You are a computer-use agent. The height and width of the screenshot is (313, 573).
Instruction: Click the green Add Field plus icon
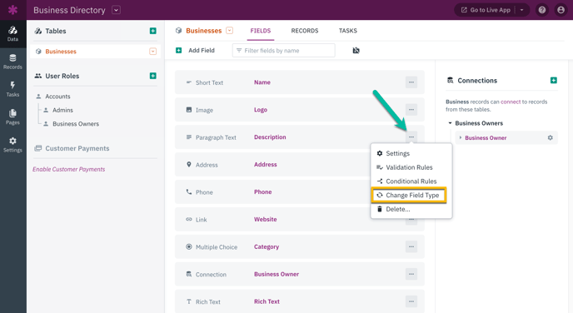tap(179, 51)
